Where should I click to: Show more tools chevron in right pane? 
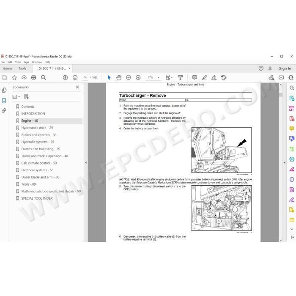pyautogui.click(x=292, y=229)
